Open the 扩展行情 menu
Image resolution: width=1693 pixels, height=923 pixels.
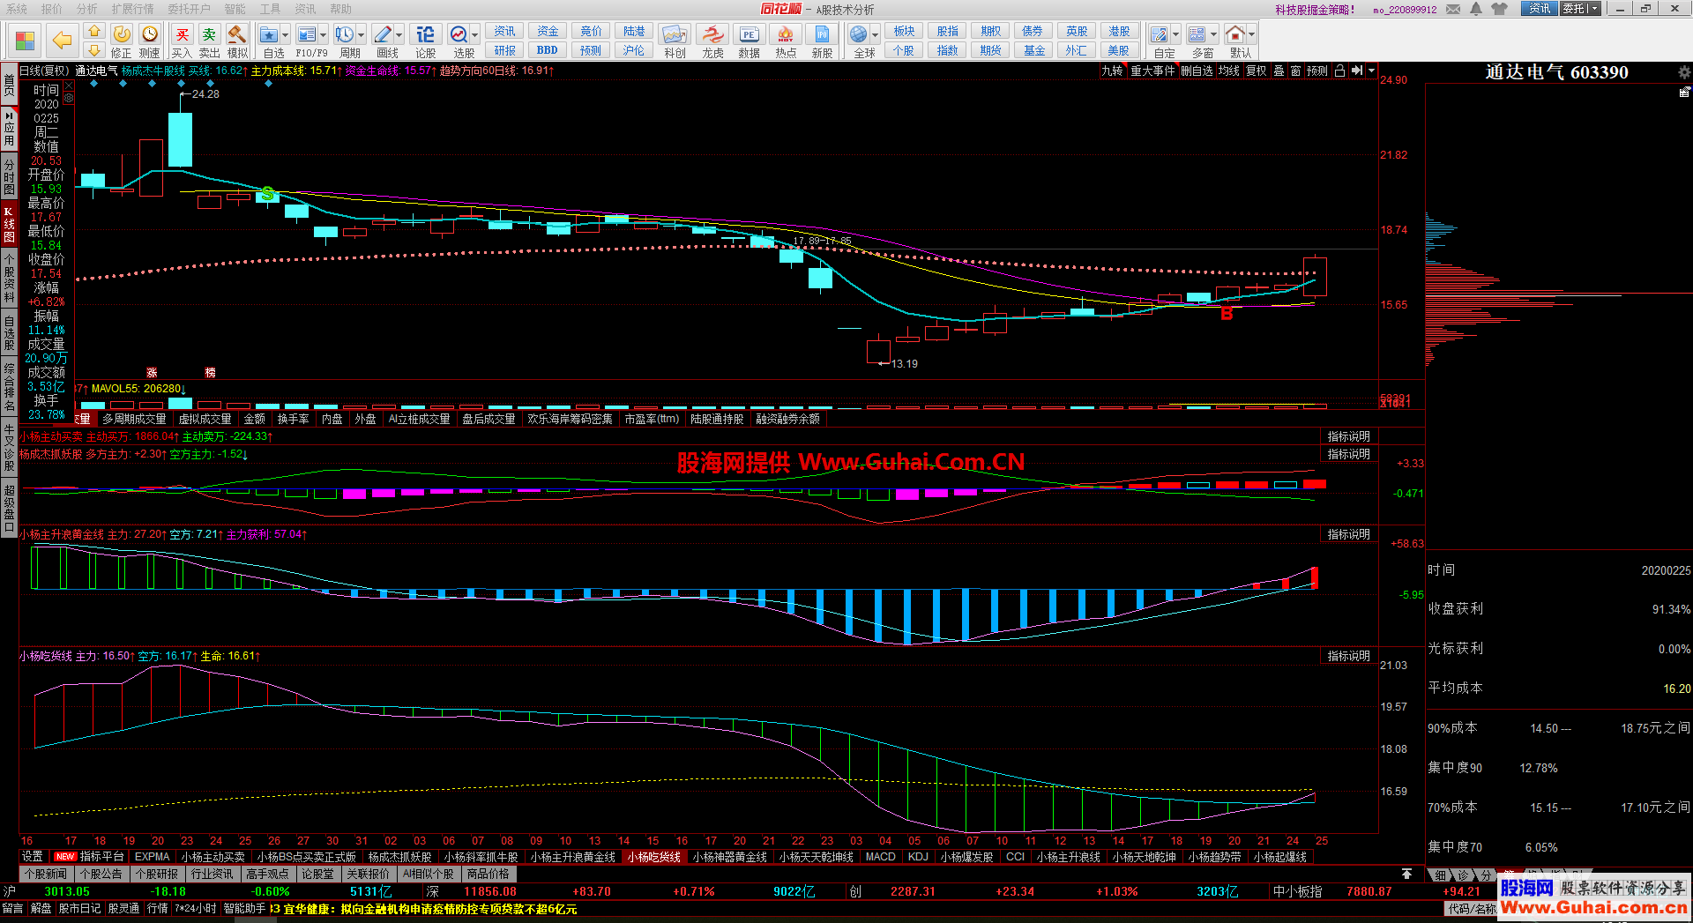(132, 9)
